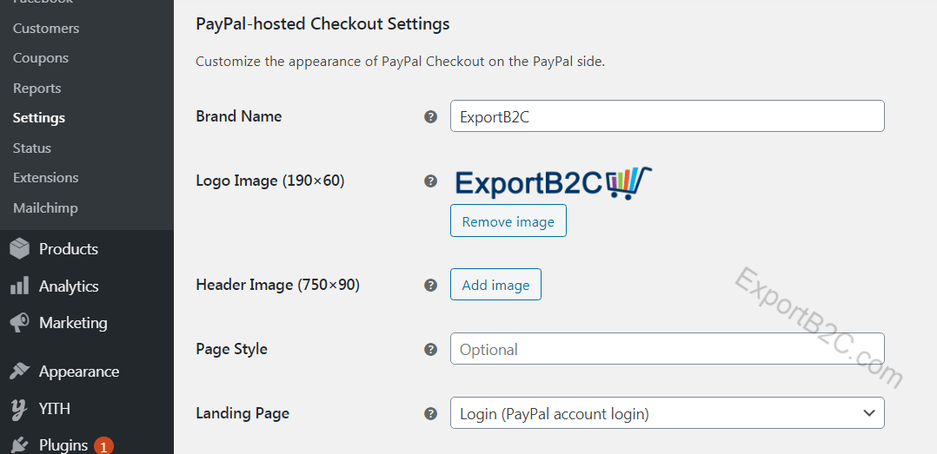Click the Header Image (750×90) label
The image size is (937, 454).
(278, 286)
